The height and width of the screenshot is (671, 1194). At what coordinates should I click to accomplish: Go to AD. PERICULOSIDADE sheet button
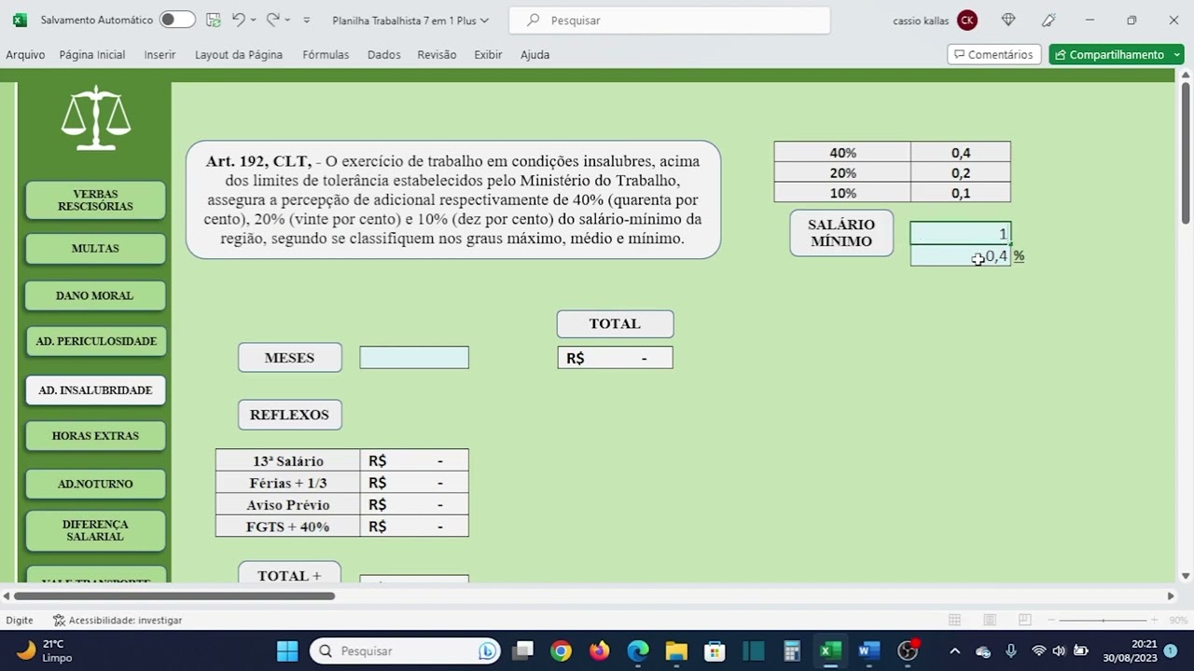95,341
